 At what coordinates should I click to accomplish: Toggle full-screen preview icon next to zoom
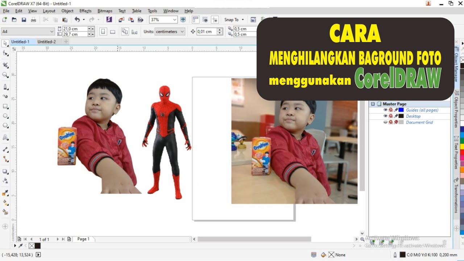[183, 20]
